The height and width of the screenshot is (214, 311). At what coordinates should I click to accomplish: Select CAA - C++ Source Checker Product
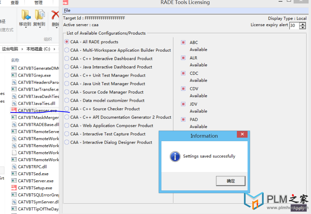tap(67, 109)
